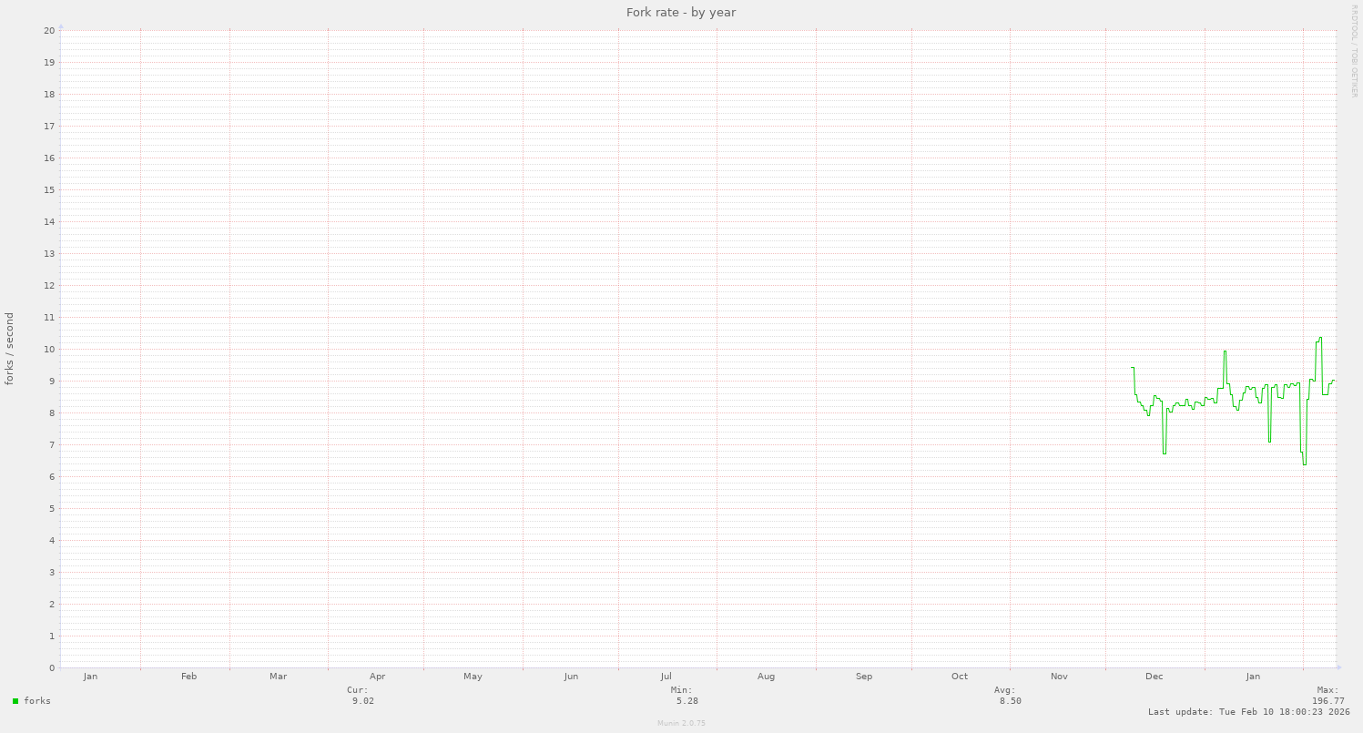This screenshot has width=1363, height=733.
Task: Click the Jul month label on x-axis
Action: (666, 677)
